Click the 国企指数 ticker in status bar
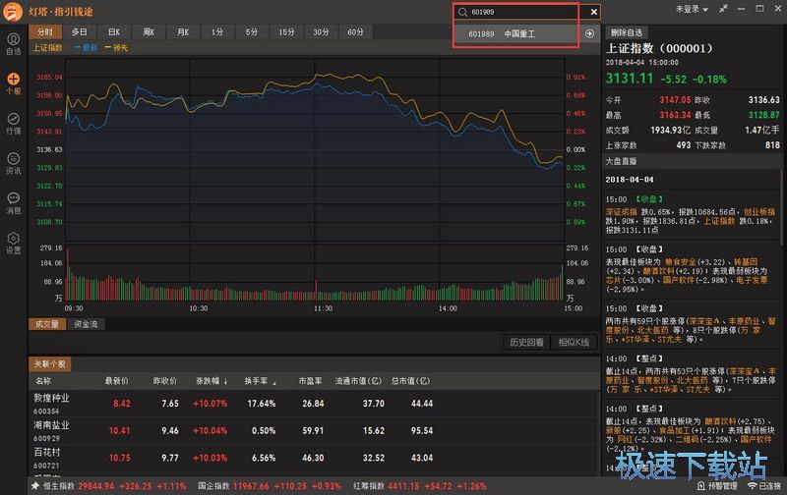 click(x=270, y=485)
